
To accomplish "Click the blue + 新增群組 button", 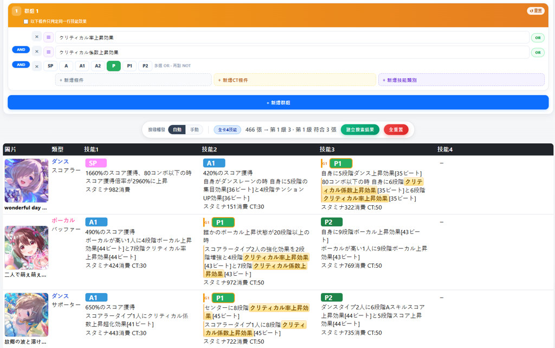I will pyautogui.click(x=278, y=103).
